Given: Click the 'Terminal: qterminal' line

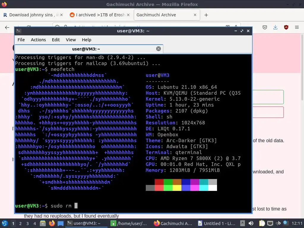Looking at the screenshot, I should tap(174, 152).
